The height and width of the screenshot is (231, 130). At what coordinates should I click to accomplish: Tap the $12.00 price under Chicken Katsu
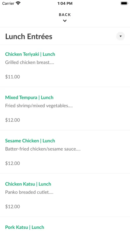click(x=13, y=206)
